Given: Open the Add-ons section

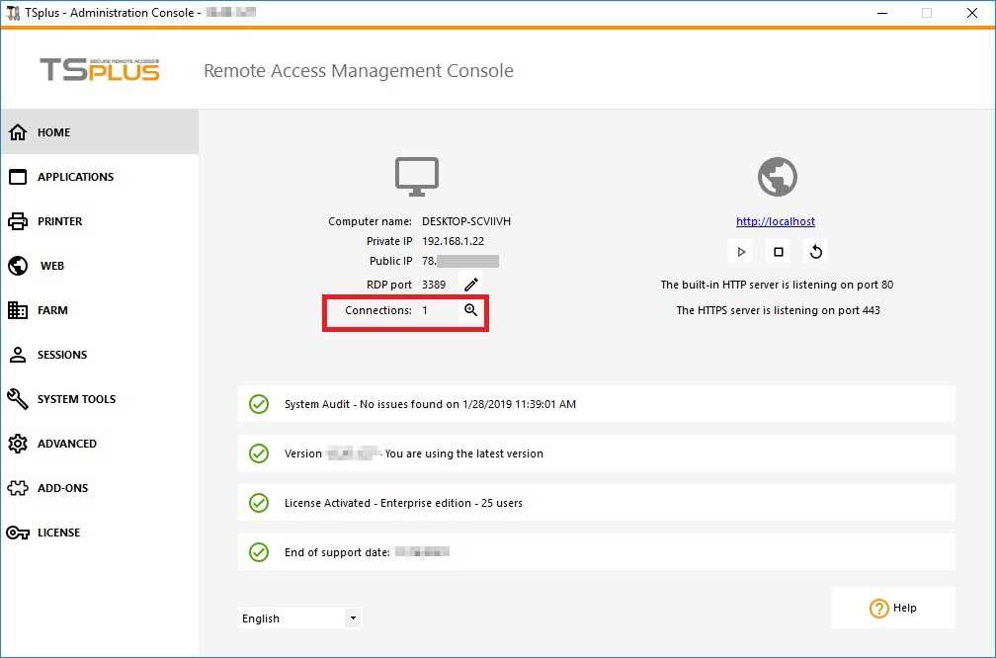Looking at the screenshot, I should pyautogui.click(x=62, y=488).
